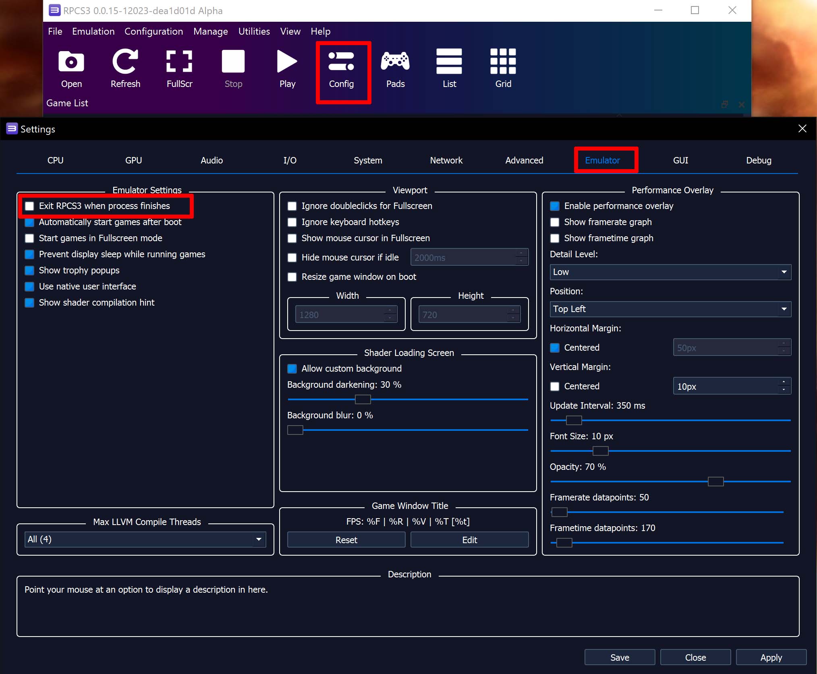Open the View menu
817x674 pixels.
pyautogui.click(x=290, y=31)
